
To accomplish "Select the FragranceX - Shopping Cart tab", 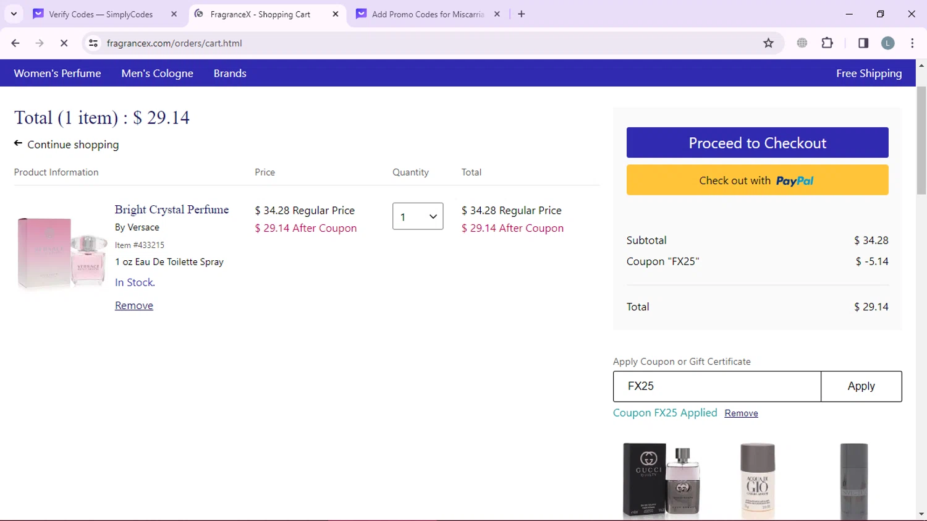I will (x=260, y=14).
